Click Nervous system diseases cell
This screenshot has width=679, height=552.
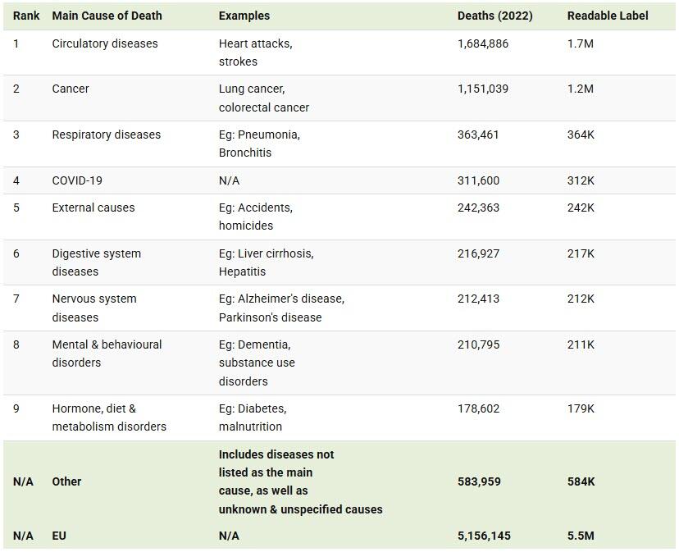(x=94, y=308)
